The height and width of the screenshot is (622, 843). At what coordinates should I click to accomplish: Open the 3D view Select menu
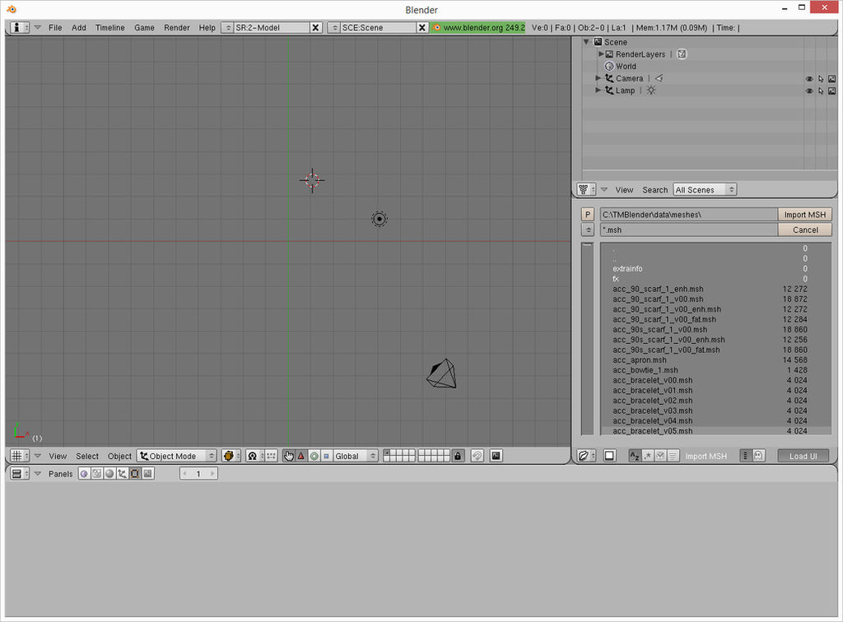[x=87, y=456]
